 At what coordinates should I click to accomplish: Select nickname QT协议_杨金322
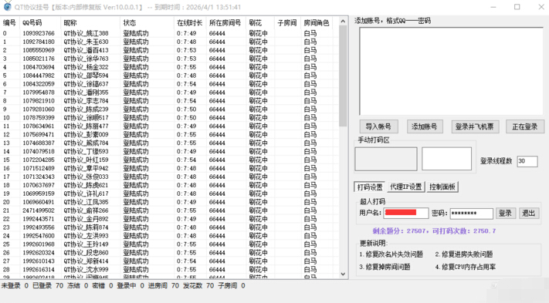[86, 67]
